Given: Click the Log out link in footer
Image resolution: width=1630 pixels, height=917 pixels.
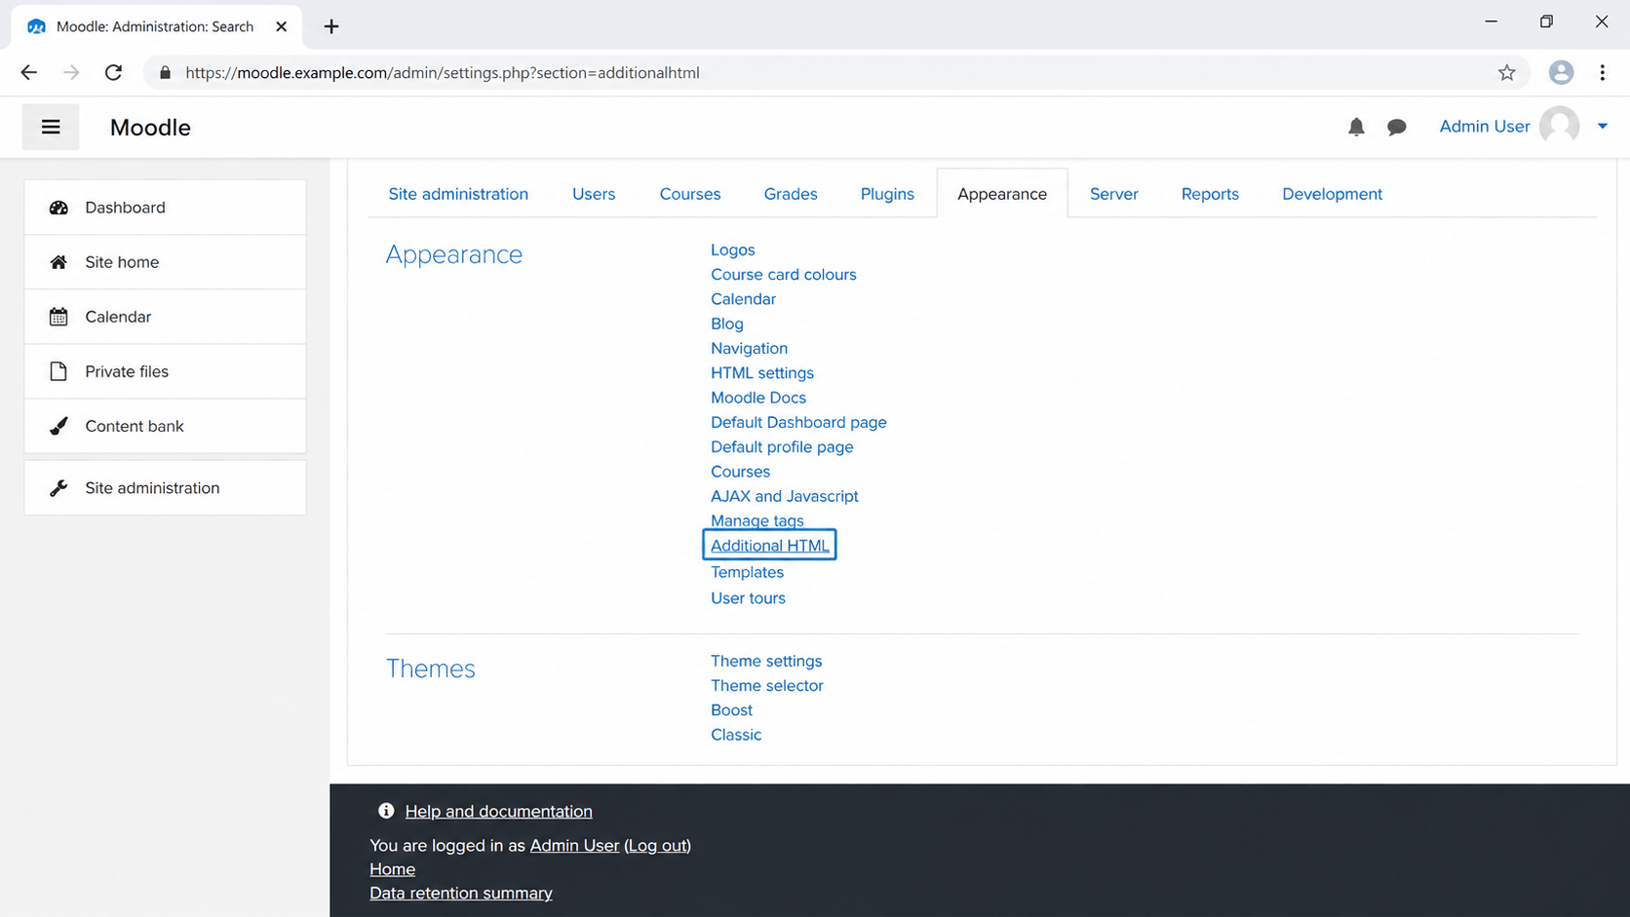Looking at the screenshot, I should pyautogui.click(x=657, y=846).
